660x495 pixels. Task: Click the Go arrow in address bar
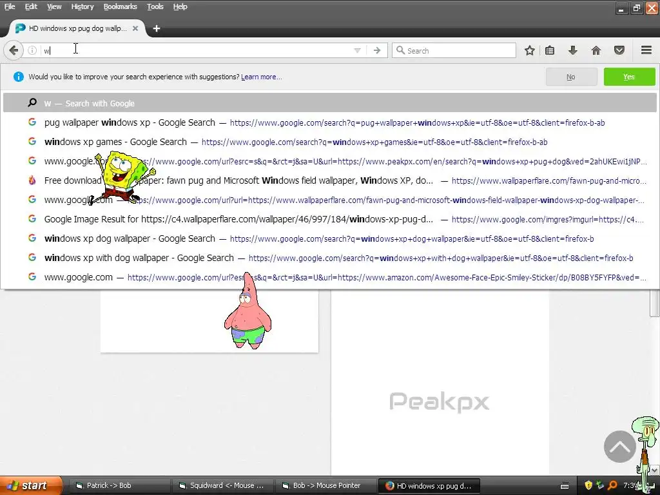376,50
